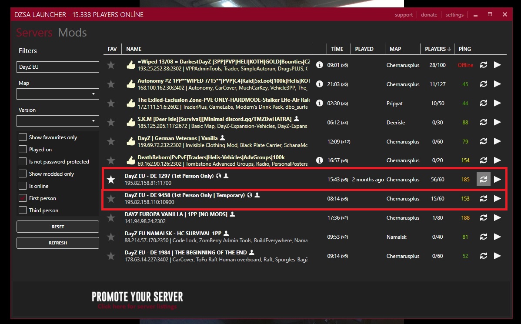This screenshot has width=521, height=324.
Task: Select the S.K.M Deer Isle server name
Action: pos(214,119)
